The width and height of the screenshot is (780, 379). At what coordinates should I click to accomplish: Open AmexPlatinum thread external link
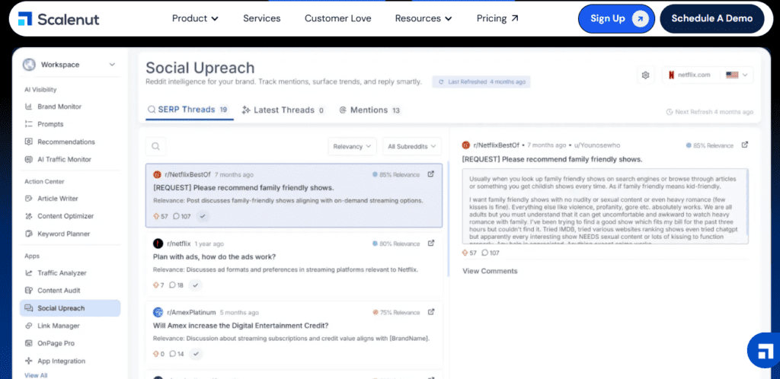[x=431, y=312]
